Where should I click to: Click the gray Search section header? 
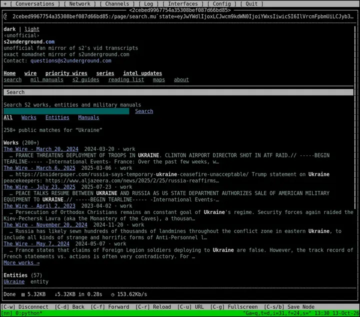(x=178, y=92)
